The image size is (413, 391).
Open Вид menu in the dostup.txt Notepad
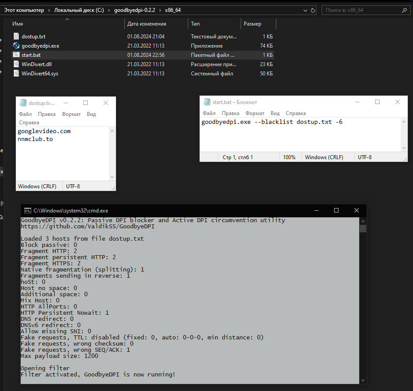[91, 114]
